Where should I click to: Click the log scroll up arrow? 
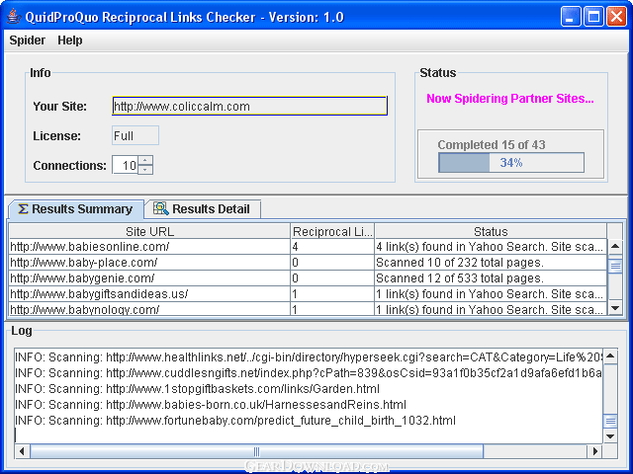click(610, 355)
